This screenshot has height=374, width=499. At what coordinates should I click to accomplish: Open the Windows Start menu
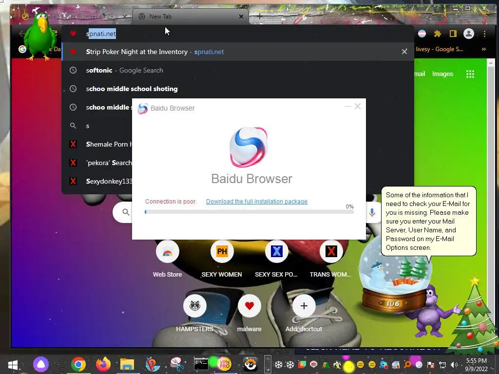(13, 364)
